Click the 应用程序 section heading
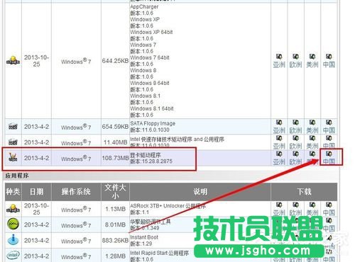355x262 pixels. coord(17,176)
